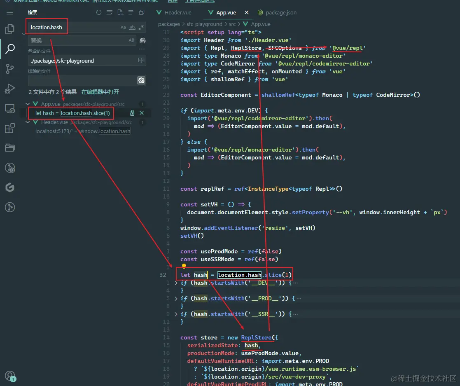Screen dimensions: 460x386
Task: Toggle Preserve Case (AB) in replace box
Action: pyautogui.click(x=131, y=40)
